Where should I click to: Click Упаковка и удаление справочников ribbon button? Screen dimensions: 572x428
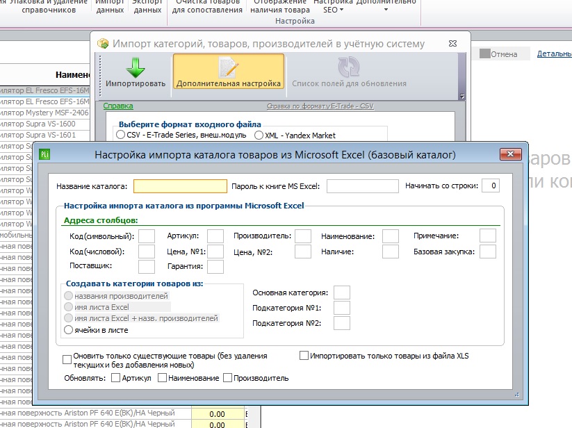click(47, 6)
